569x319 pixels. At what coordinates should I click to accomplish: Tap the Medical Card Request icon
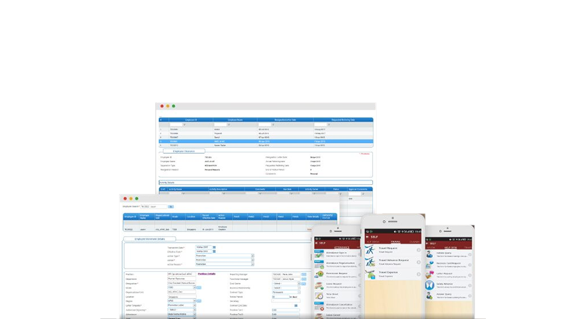coord(430,265)
